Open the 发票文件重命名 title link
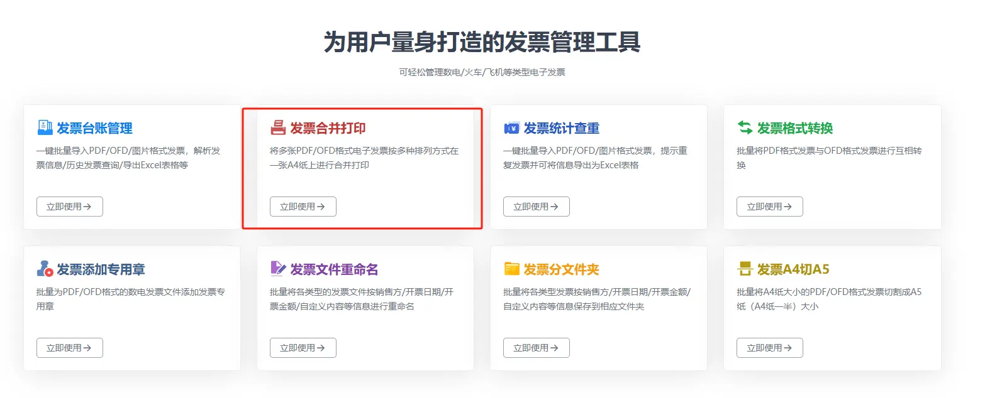985x398 pixels. pos(334,269)
